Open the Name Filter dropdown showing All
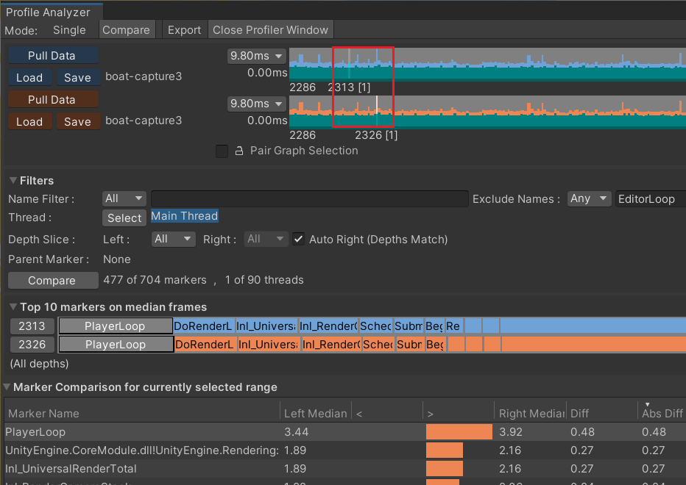686x485 pixels. tap(124, 198)
